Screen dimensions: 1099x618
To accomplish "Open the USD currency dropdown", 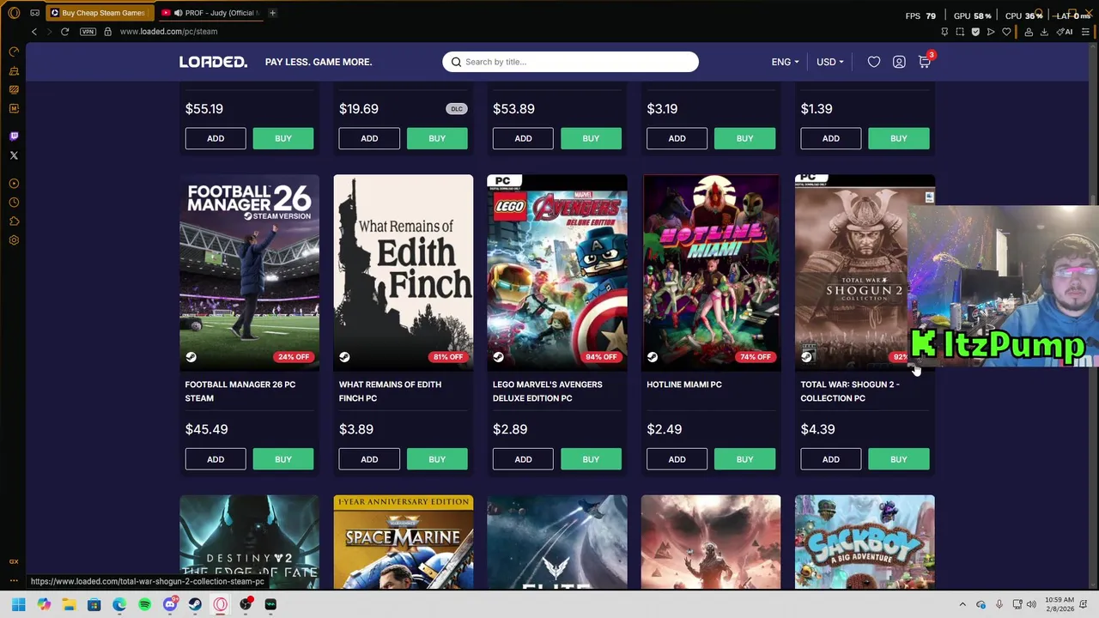I will tap(829, 62).
